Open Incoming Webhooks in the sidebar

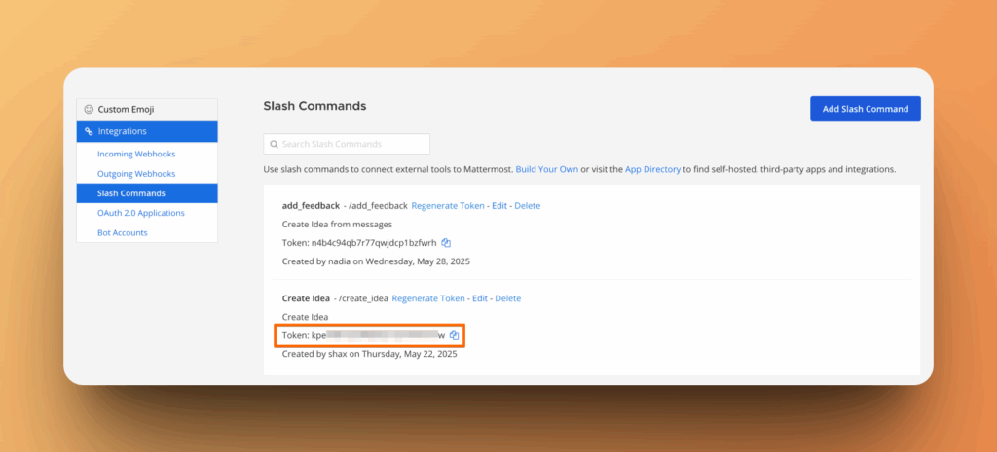click(136, 154)
